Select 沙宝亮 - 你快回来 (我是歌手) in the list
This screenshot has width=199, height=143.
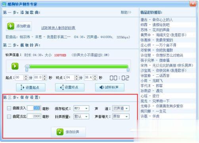click(164, 71)
